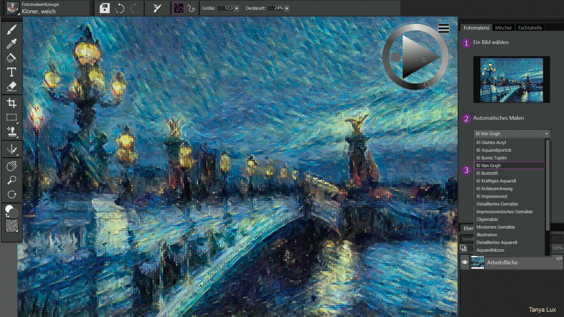Undo the last action
564x317 pixels.
tap(119, 8)
